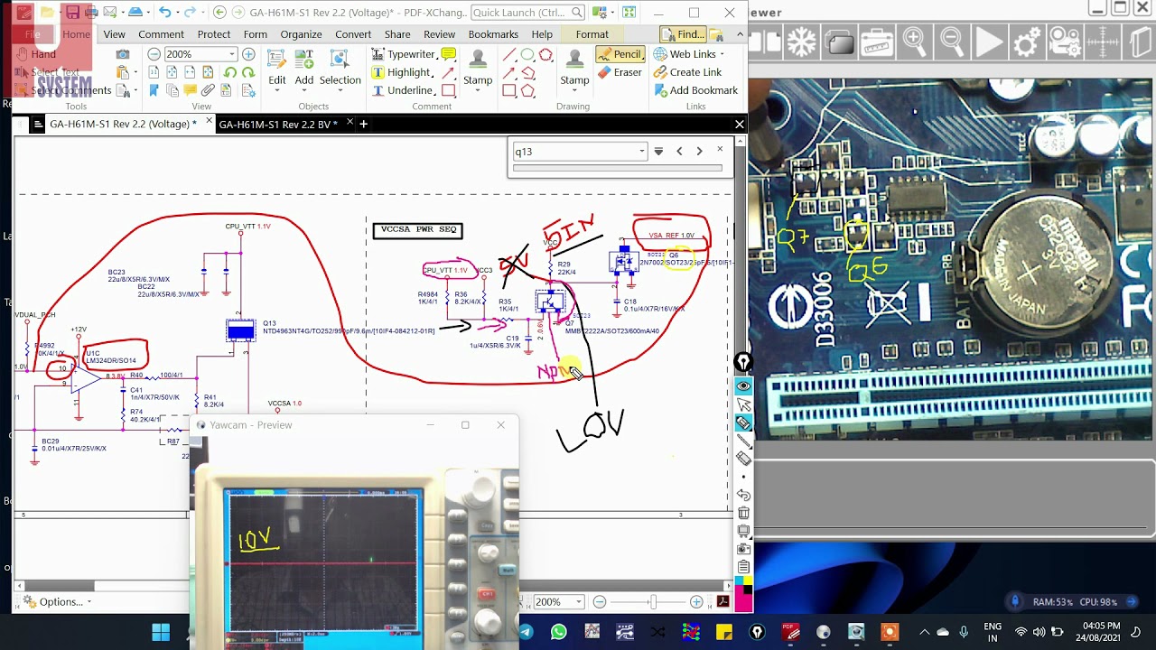Open the Format ribbon tab
Image resolution: width=1156 pixels, height=650 pixels.
coord(592,34)
